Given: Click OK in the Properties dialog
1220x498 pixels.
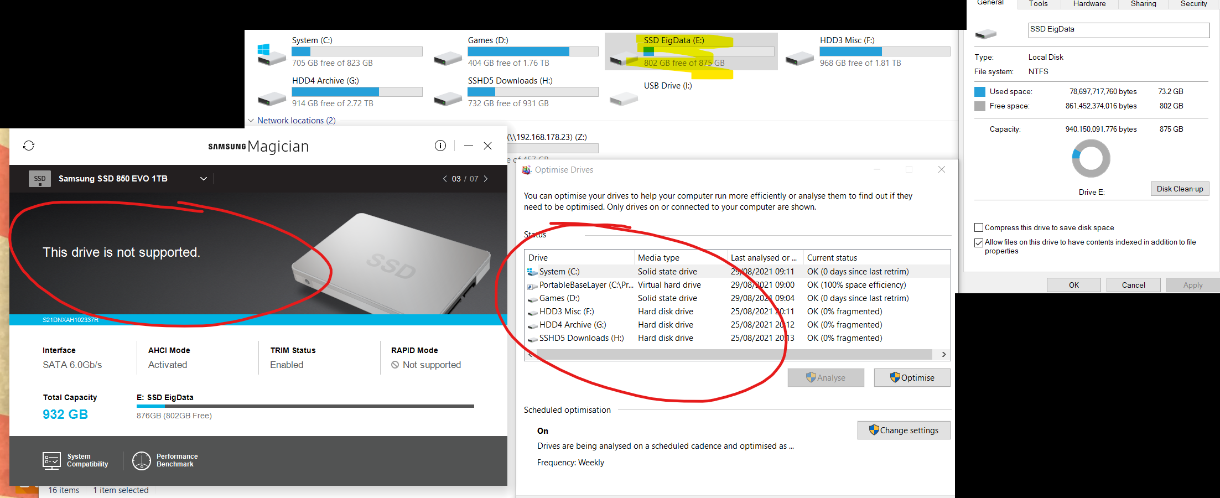Looking at the screenshot, I should pyautogui.click(x=1074, y=285).
